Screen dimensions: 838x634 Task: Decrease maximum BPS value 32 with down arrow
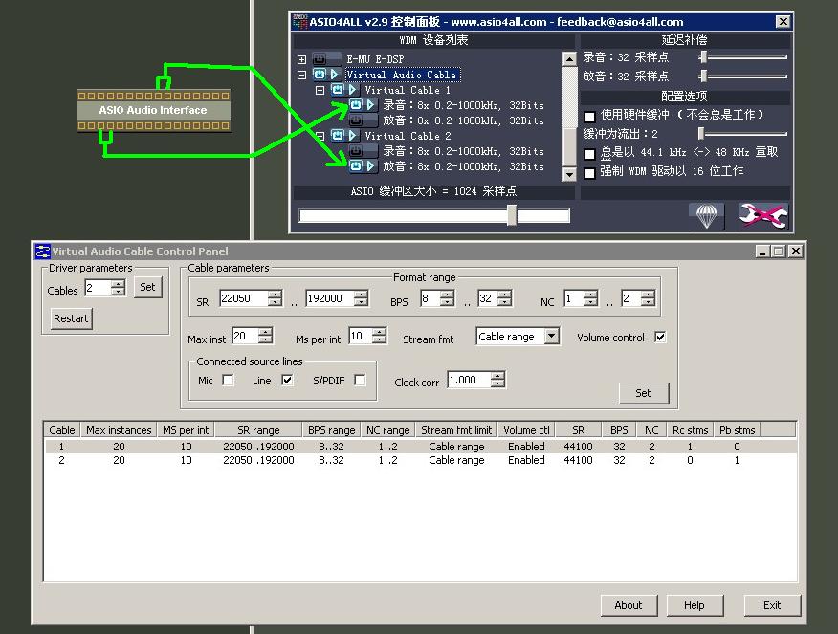[x=504, y=302]
